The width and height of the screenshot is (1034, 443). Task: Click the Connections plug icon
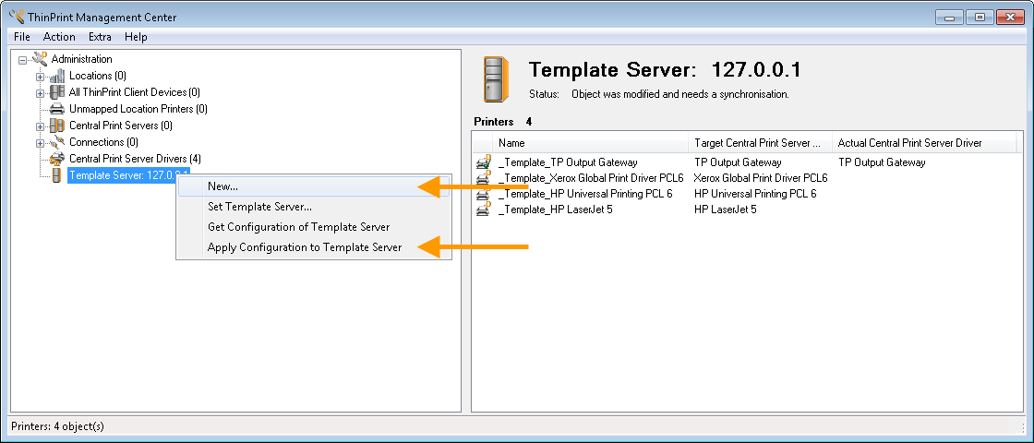pyautogui.click(x=58, y=142)
